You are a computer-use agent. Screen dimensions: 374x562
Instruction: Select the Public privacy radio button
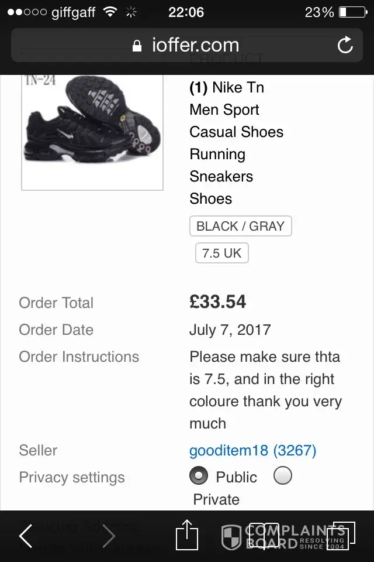(x=199, y=477)
